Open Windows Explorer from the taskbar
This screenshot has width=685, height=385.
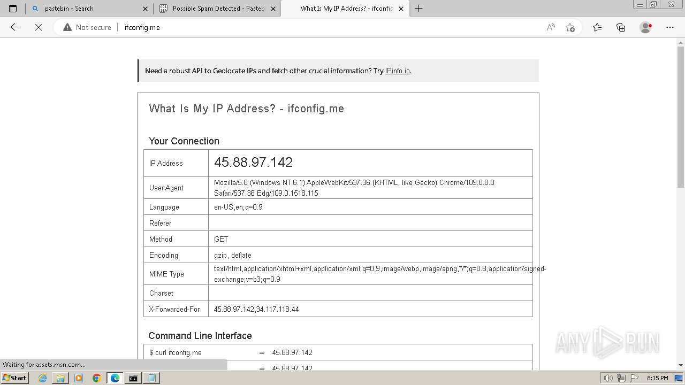tap(60, 378)
